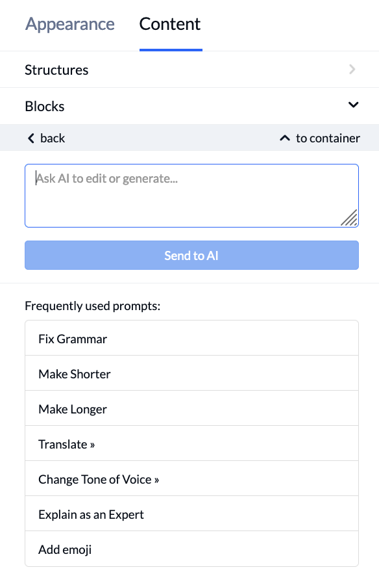379x576 pixels.
Task: Click the right arrow on the Structures row
Action: click(x=352, y=70)
